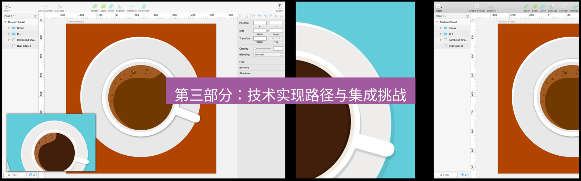Choose Scale tool in left Sketch window

[103, 6]
